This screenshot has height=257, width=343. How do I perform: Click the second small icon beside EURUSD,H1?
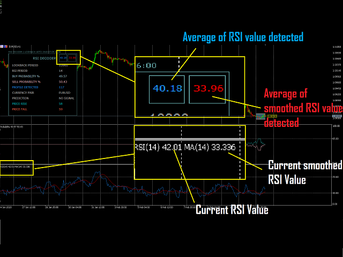(x=6, y=47)
